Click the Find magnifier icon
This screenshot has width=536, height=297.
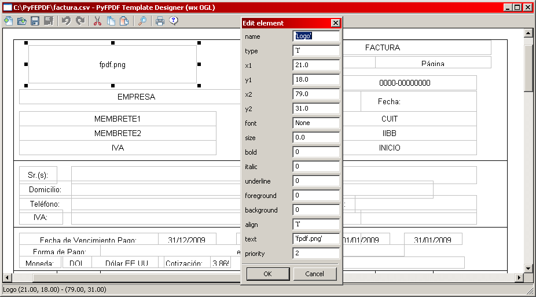142,21
